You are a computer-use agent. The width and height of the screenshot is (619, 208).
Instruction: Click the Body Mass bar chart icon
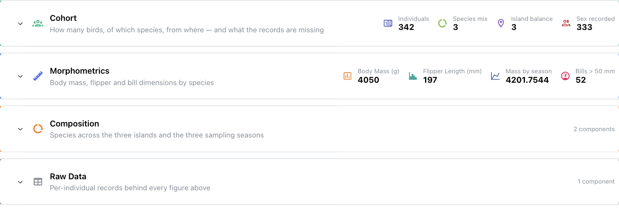tap(348, 76)
